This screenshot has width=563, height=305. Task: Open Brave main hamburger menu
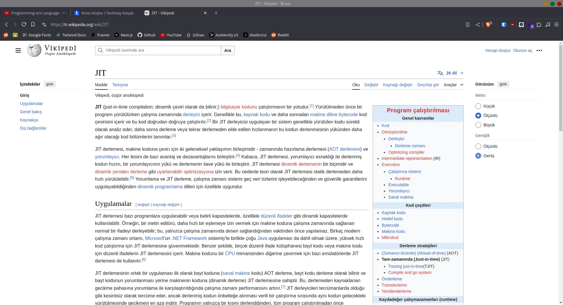coord(557,25)
